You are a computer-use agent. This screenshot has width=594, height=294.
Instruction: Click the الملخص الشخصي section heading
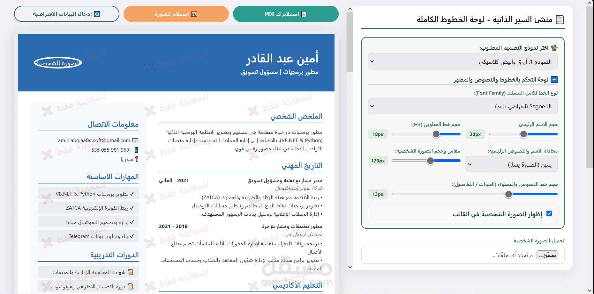tap(296, 116)
